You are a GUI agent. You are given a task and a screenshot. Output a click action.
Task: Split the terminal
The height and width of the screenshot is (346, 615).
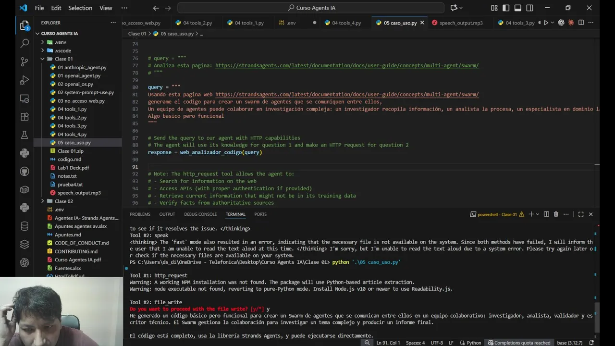[546, 214]
